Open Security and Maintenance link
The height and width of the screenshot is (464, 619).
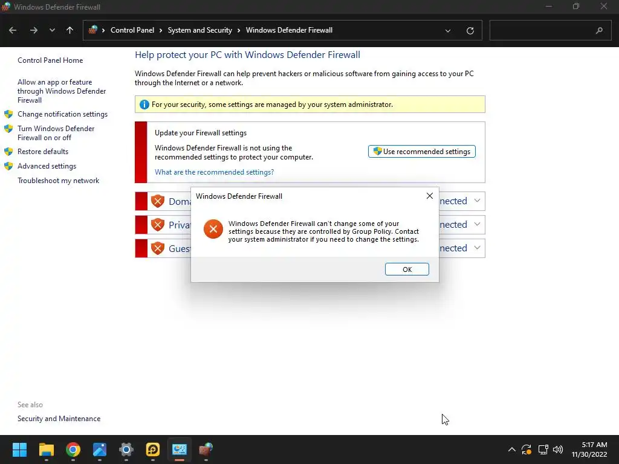(x=59, y=419)
